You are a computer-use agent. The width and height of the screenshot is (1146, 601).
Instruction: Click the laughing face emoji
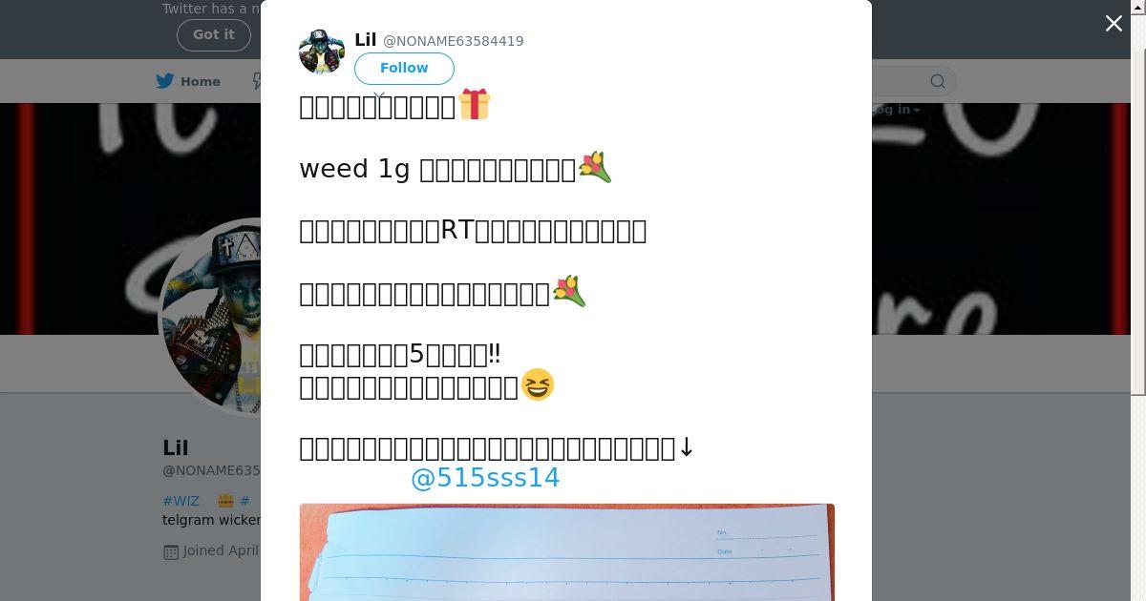538,384
